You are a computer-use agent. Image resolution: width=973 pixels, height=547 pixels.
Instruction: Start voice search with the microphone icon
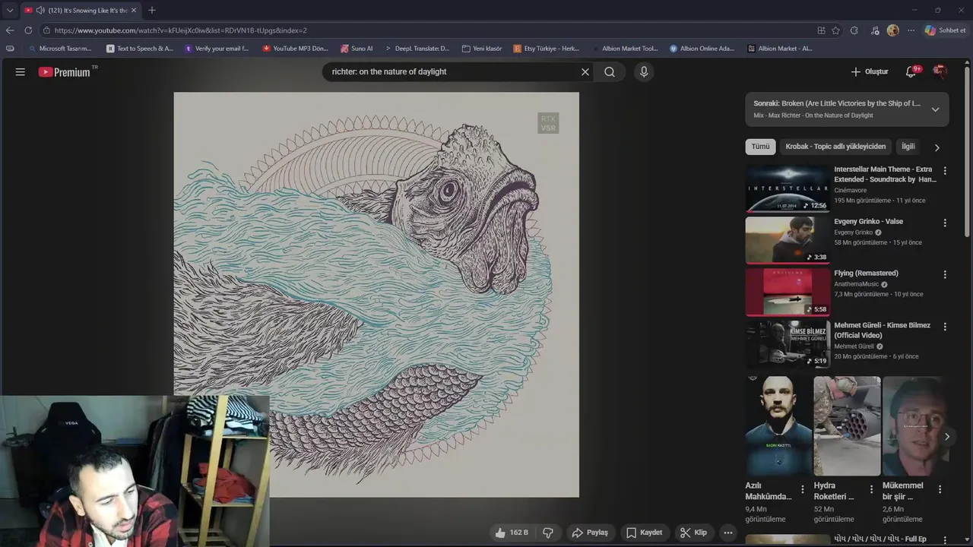tap(644, 71)
